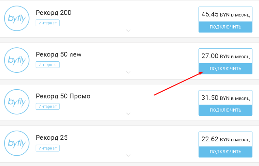Open the Рекорд 200 plan title
The image size is (259, 166).
point(54,13)
